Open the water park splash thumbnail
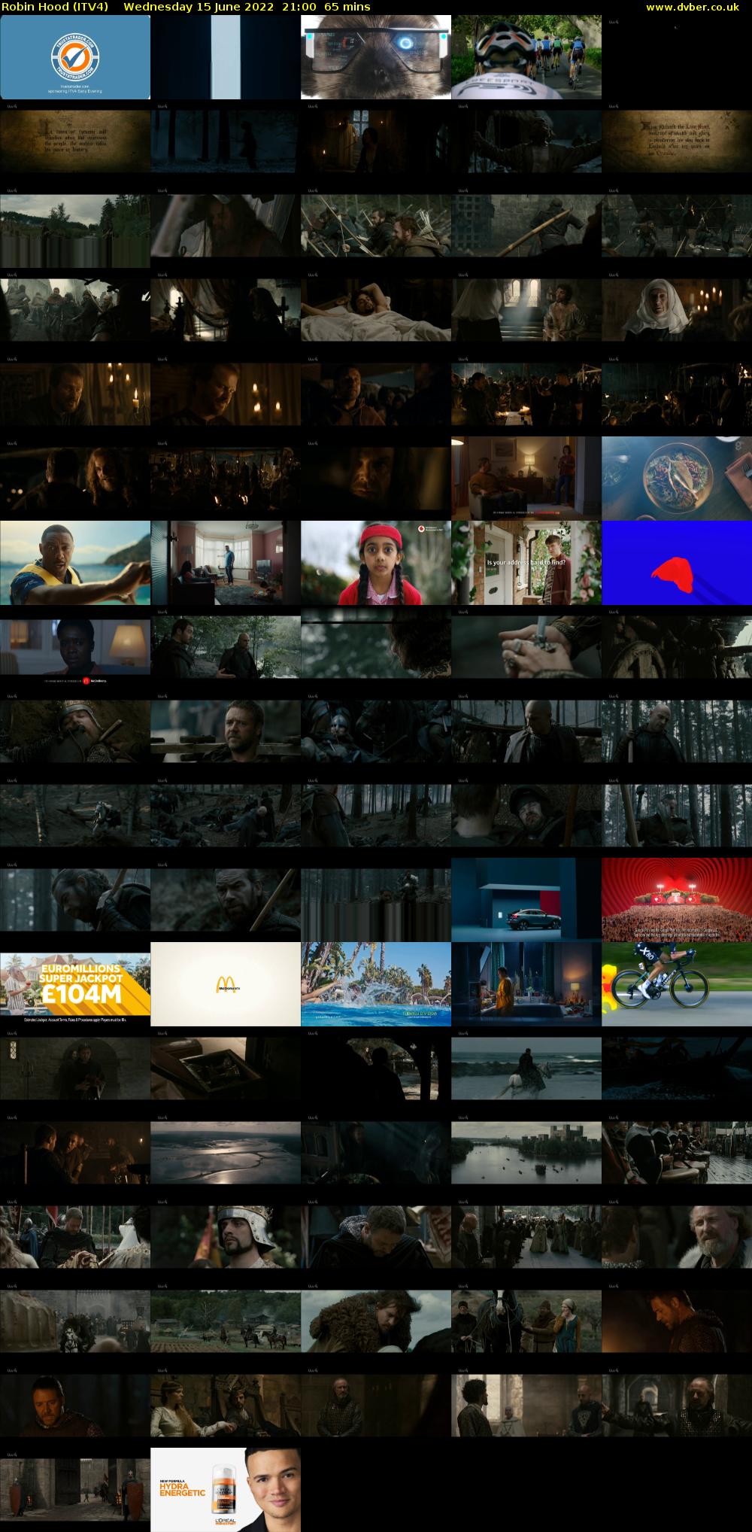Screen dimensions: 752x1532 click(x=376, y=984)
